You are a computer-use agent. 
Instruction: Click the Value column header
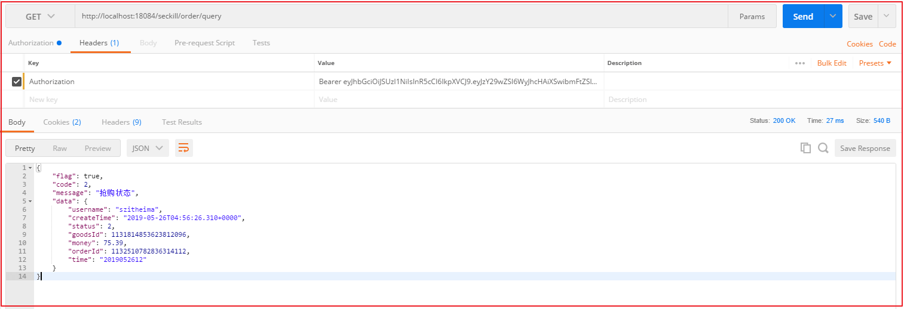tap(326, 63)
